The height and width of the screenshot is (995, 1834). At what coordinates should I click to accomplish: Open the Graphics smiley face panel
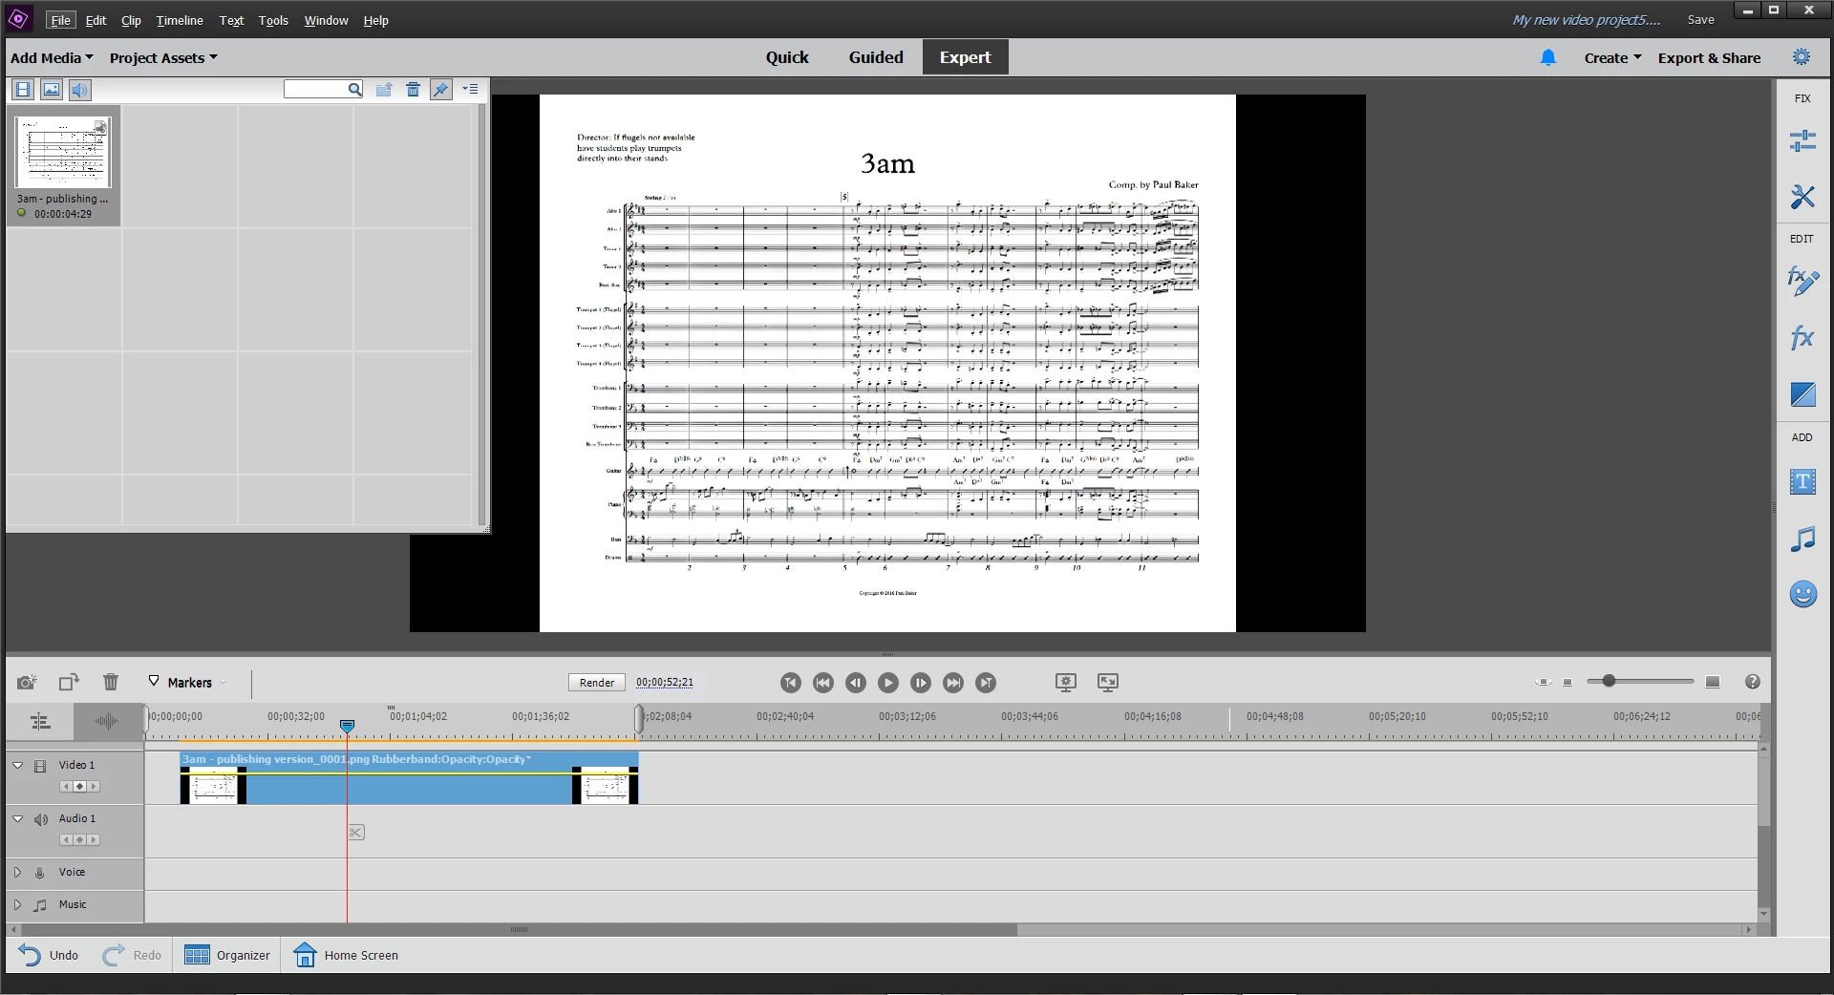tap(1802, 594)
